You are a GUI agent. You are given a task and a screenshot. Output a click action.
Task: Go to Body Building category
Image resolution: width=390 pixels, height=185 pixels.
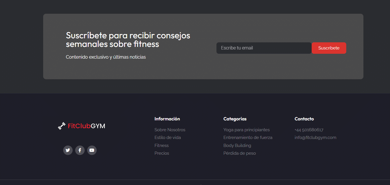tap(237, 146)
